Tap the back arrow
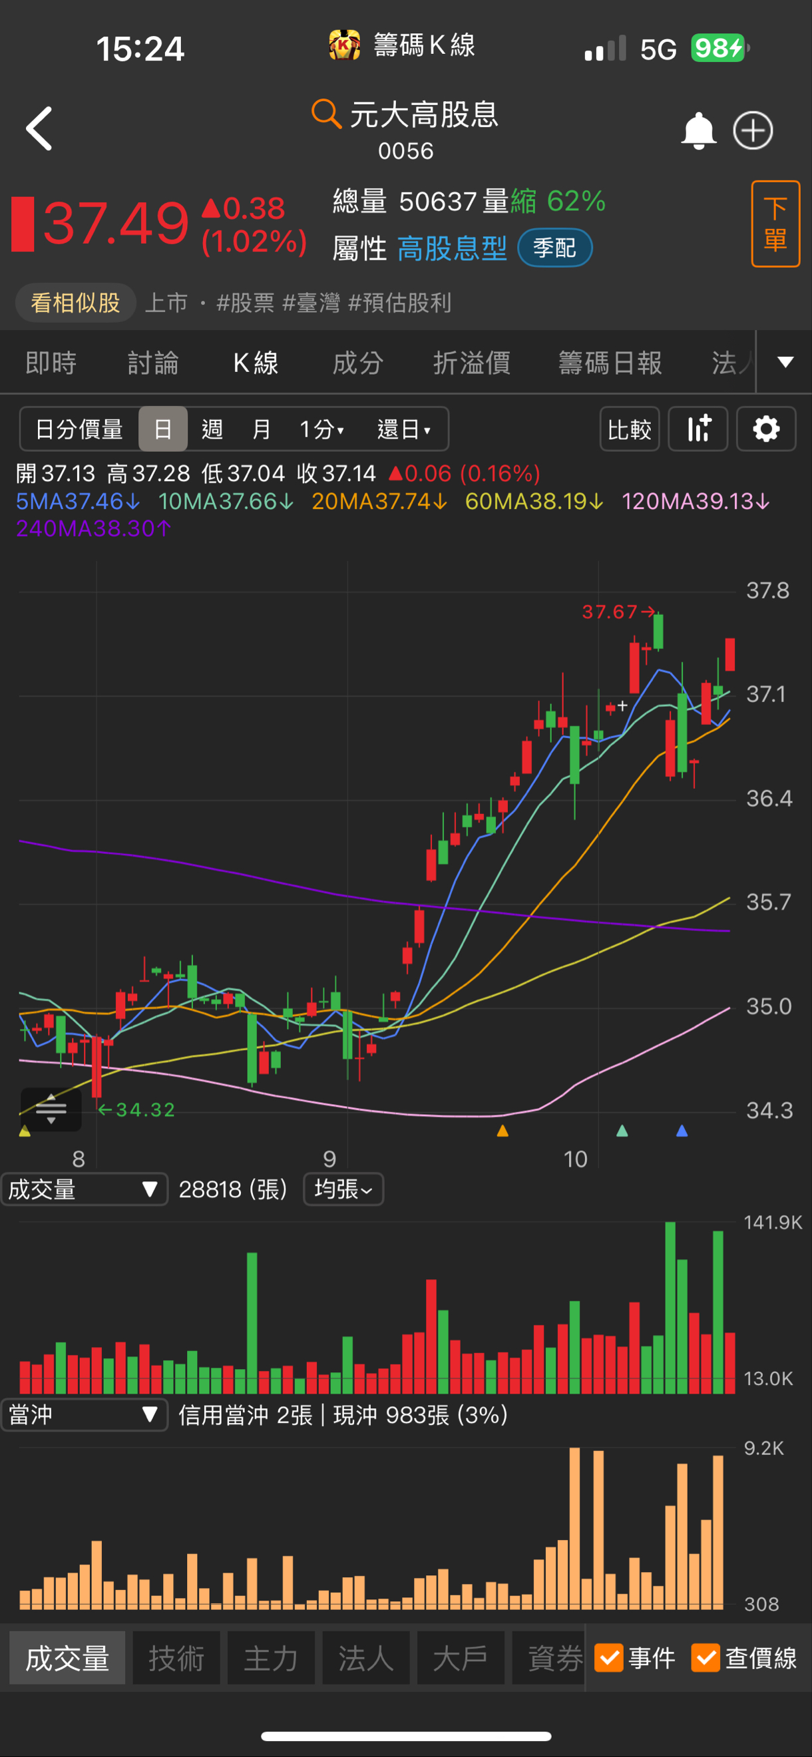 (x=39, y=128)
